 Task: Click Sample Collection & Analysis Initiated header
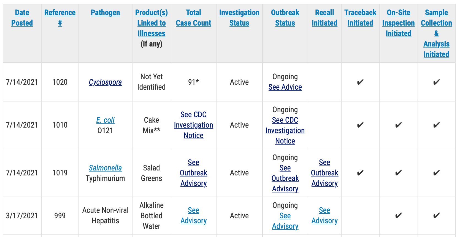coord(436,33)
